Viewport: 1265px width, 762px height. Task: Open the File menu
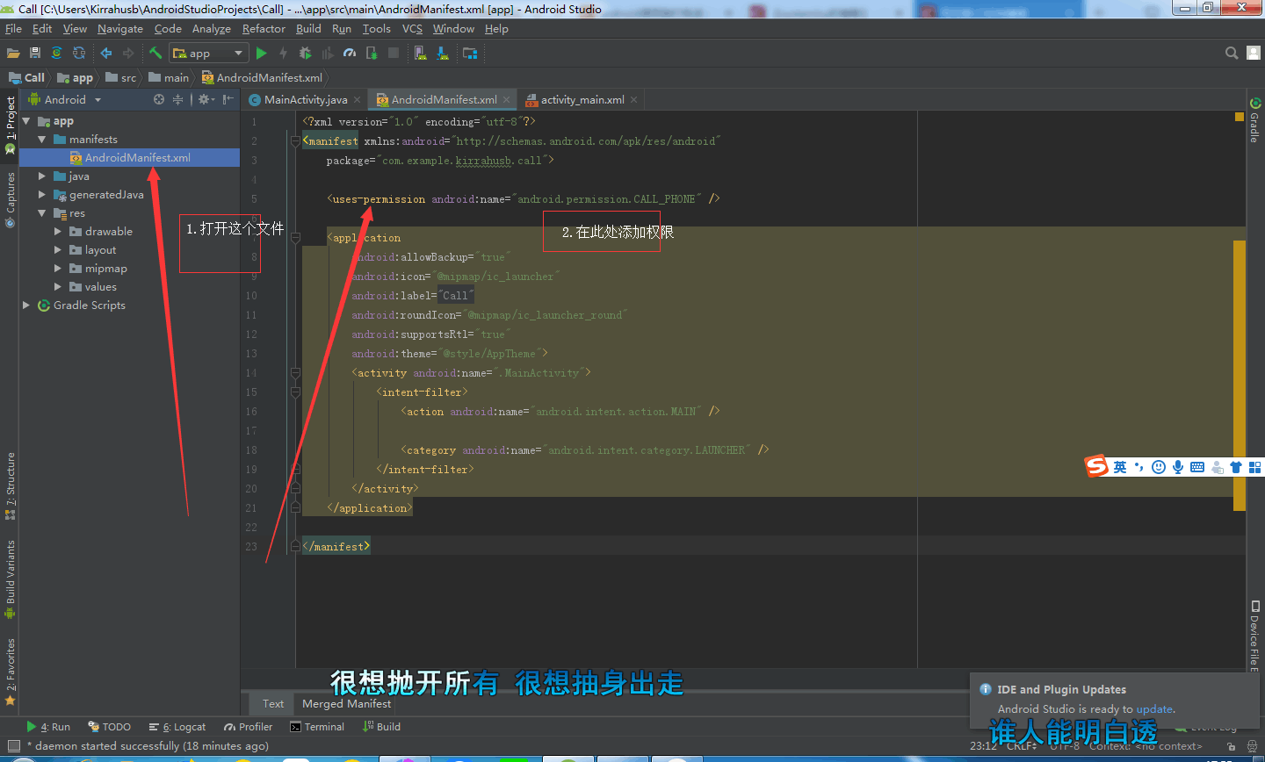(13, 29)
